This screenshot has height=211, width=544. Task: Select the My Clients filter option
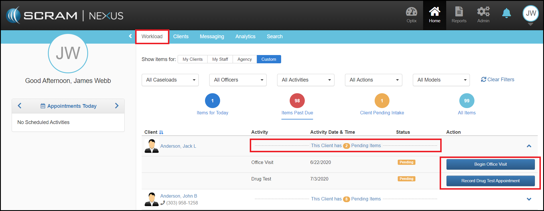coord(192,59)
